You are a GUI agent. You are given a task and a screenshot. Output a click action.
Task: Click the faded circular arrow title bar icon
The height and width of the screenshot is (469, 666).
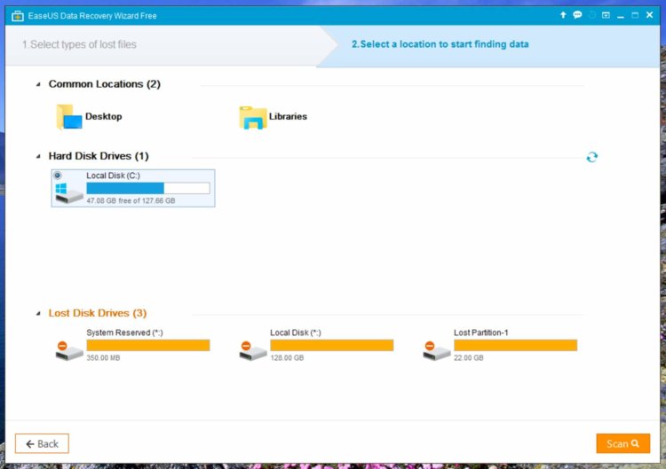coord(591,15)
